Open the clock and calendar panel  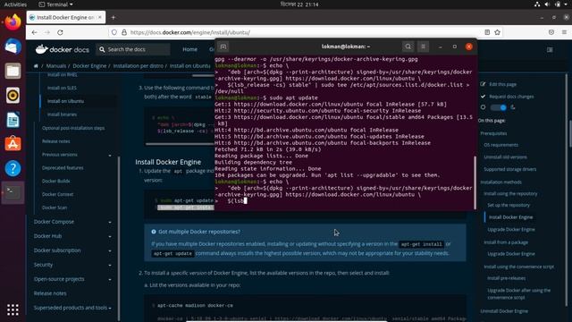click(299, 4)
